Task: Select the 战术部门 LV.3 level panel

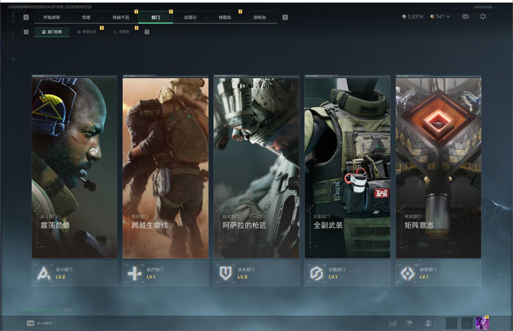Action: pyautogui.click(x=256, y=273)
